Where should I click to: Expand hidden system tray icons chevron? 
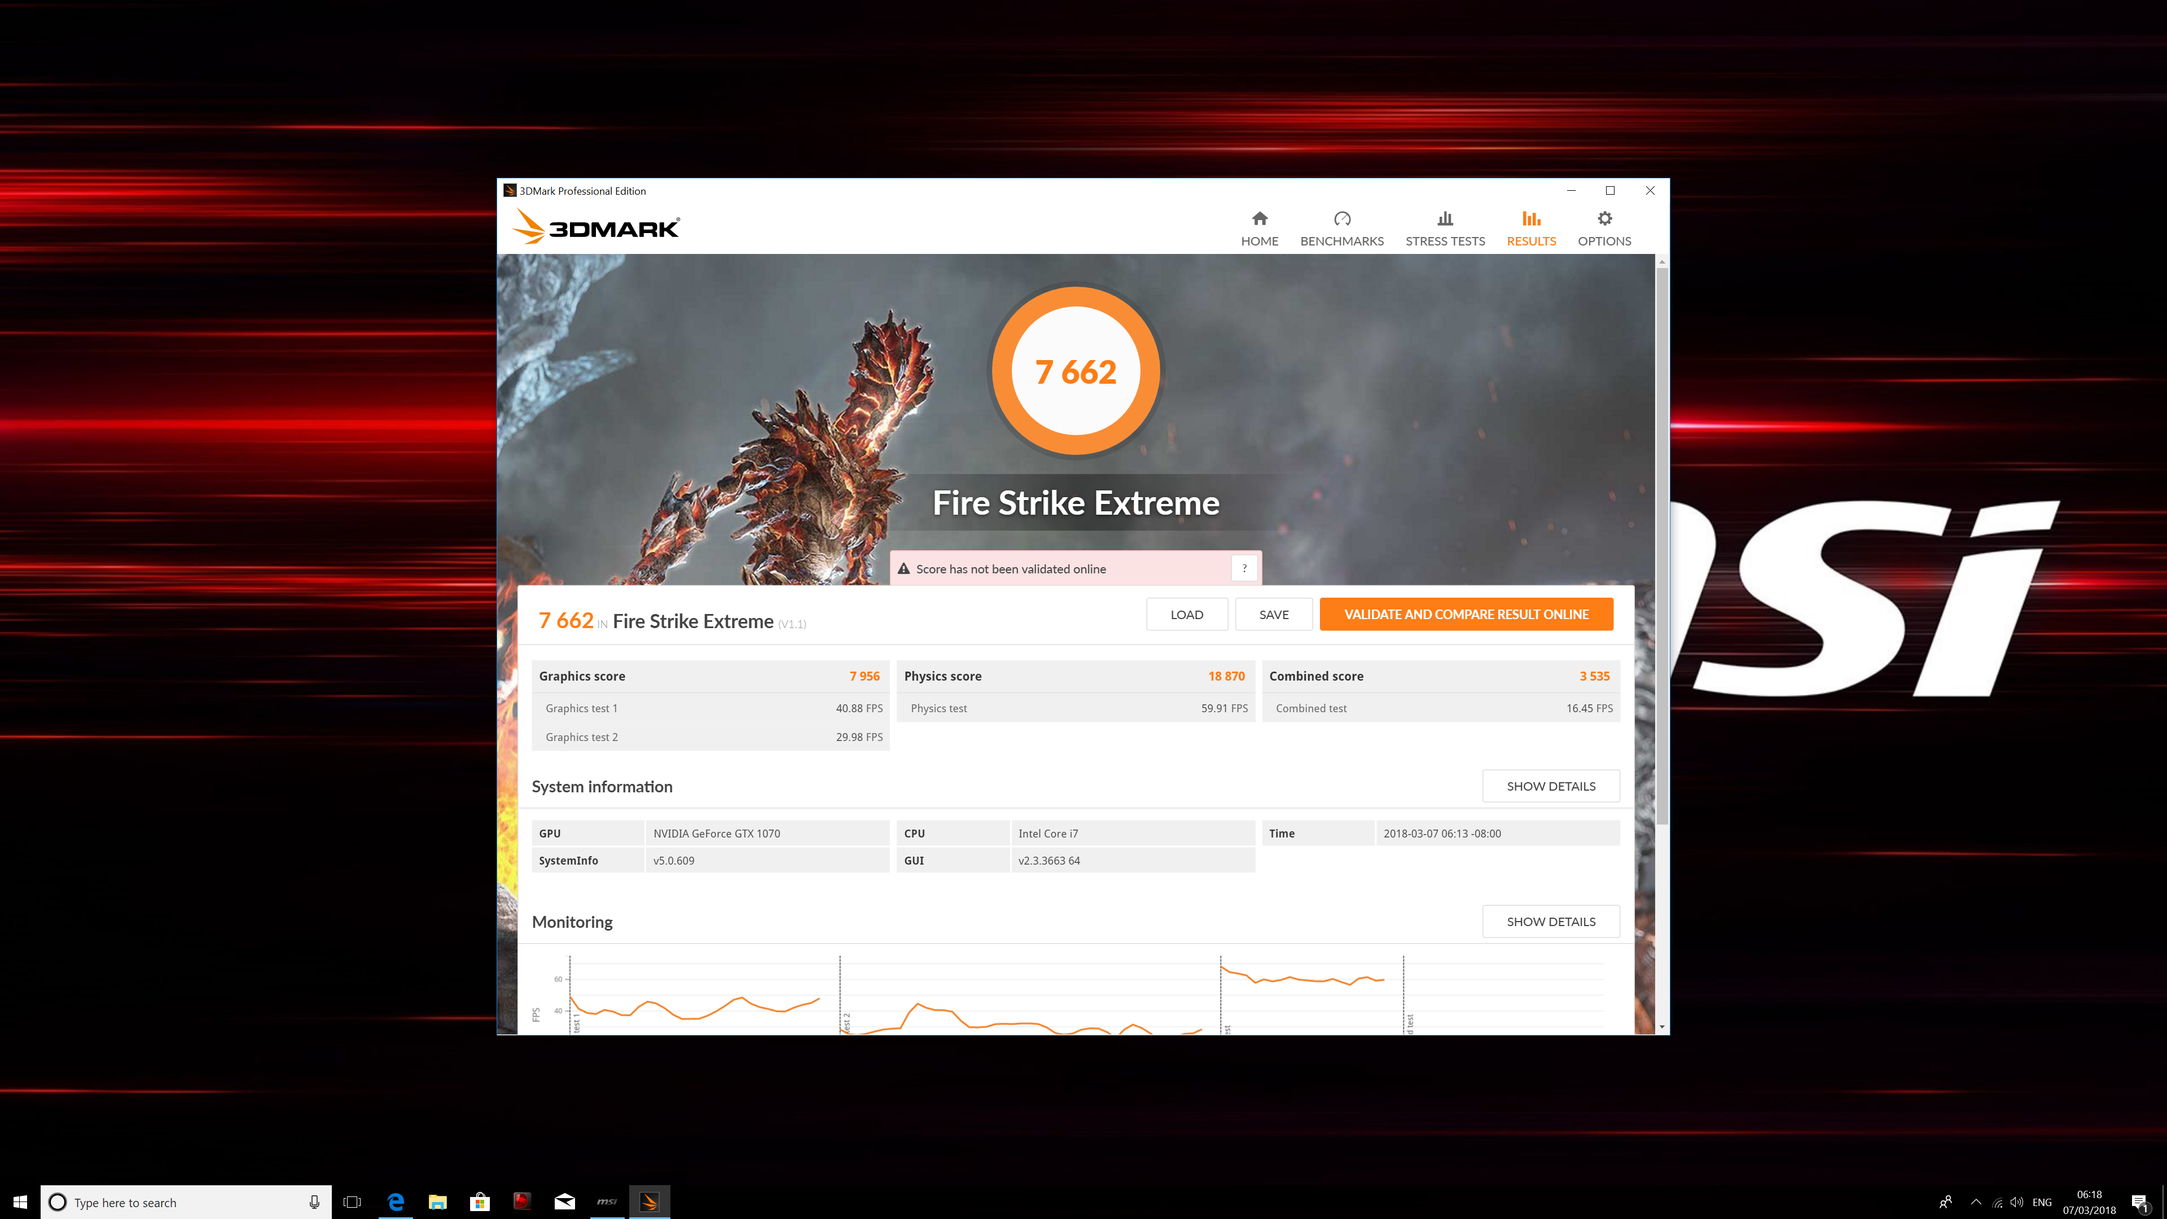(x=1976, y=1202)
